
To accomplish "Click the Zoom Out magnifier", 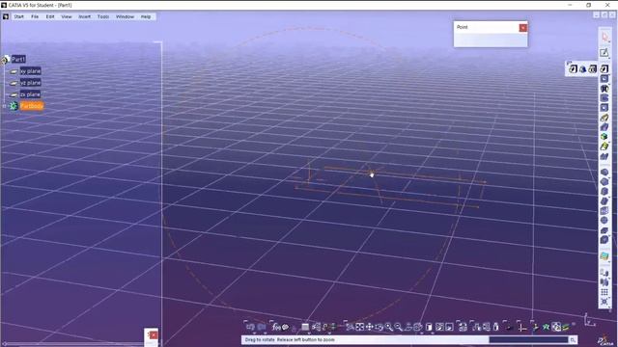I will tap(399, 327).
